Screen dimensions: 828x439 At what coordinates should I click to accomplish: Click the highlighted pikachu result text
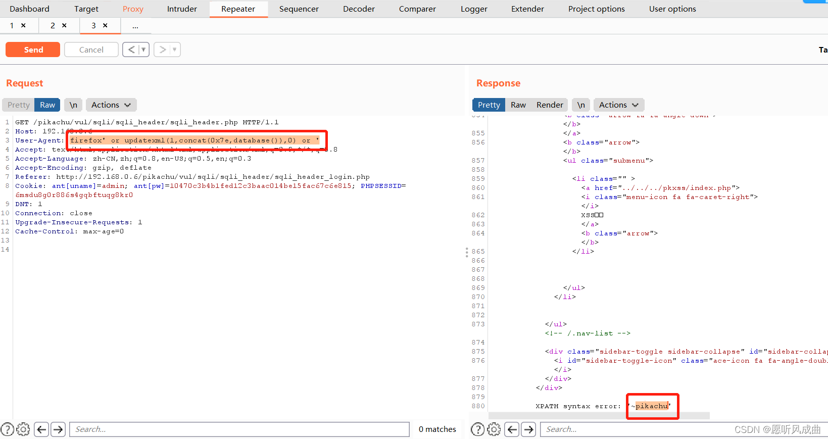click(652, 406)
